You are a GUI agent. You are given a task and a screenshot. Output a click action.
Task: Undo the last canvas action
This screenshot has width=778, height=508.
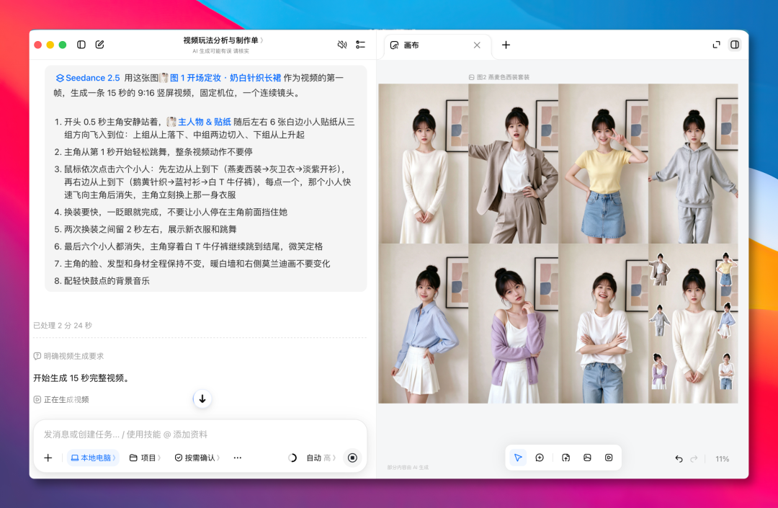coord(679,459)
